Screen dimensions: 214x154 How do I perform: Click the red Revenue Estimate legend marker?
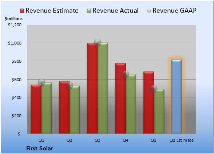22,11
